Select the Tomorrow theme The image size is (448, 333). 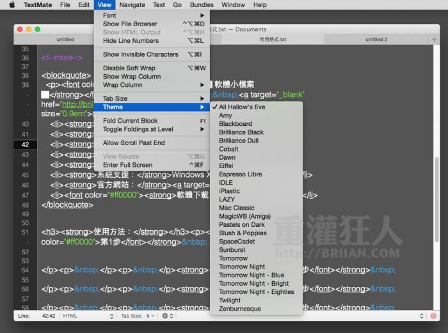pyautogui.click(x=256, y=258)
